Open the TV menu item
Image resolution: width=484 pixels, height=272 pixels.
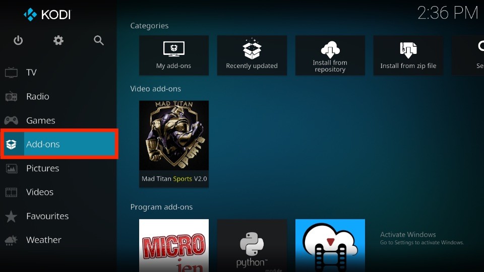pos(31,73)
